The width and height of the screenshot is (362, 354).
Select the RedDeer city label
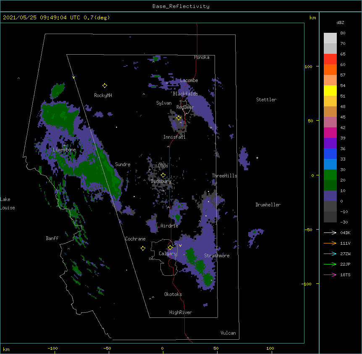(x=185, y=107)
